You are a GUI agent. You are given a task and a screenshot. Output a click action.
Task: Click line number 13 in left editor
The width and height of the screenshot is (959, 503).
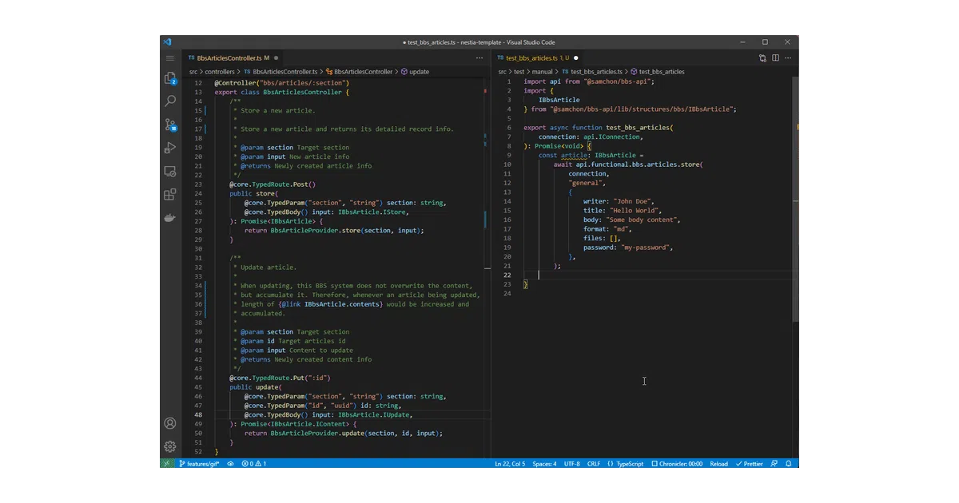click(x=198, y=92)
